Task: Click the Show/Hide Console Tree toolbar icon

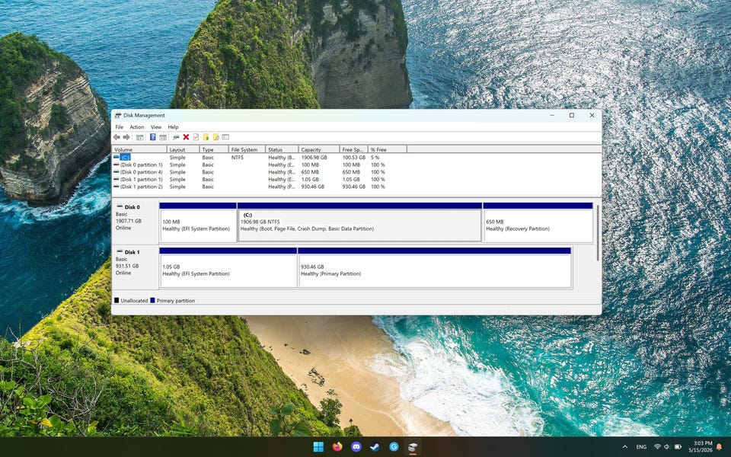Action: 139,137
